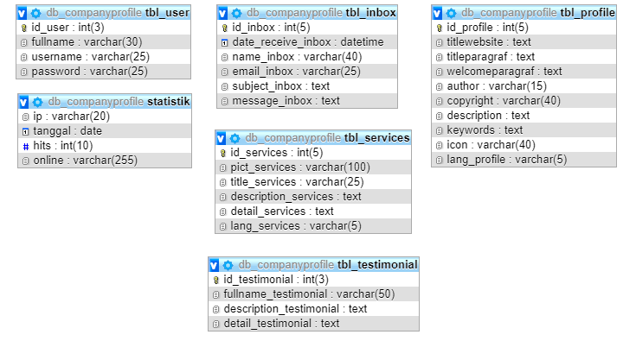Click the text type icon beside username
The image size is (636, 341).
point(24,58)
